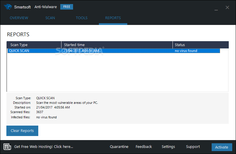Open the Support link
This screenshot has height=154, width=236.
pyautogui.click(x=193, y=147)
